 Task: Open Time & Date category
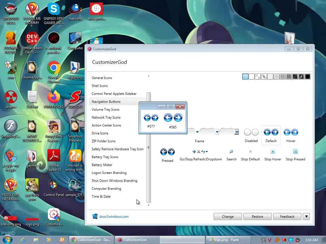pos(117,196)
